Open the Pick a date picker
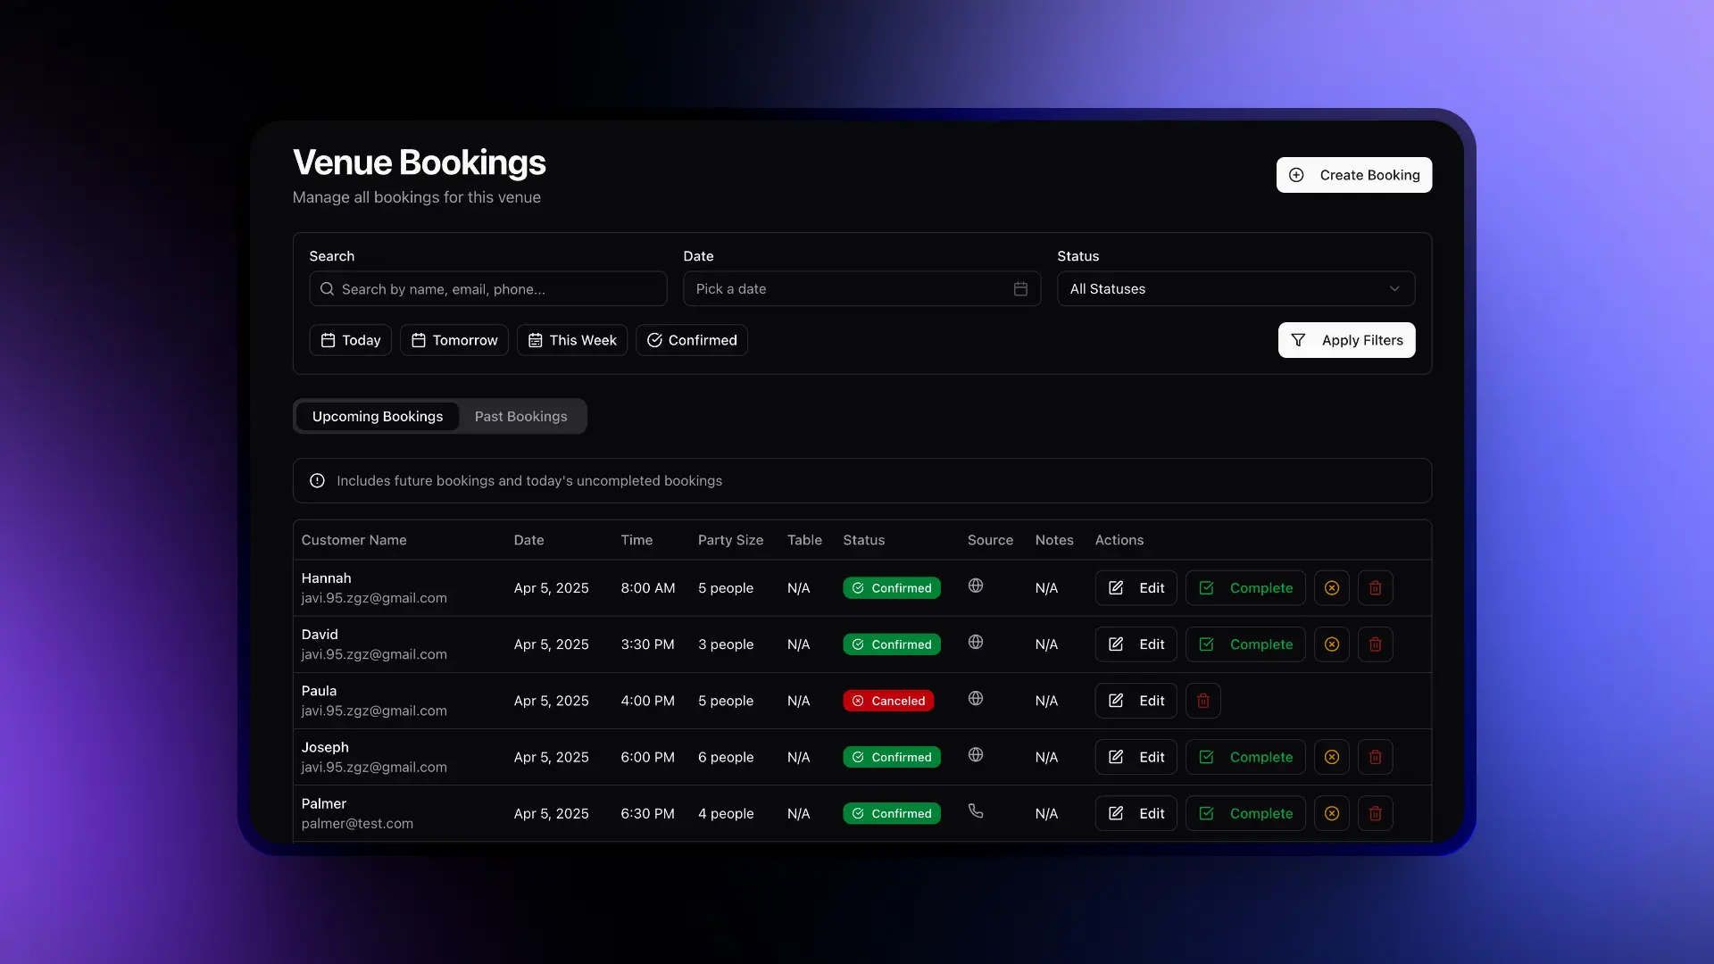Screen dimensions: 1714x964 tap(848, 288)
